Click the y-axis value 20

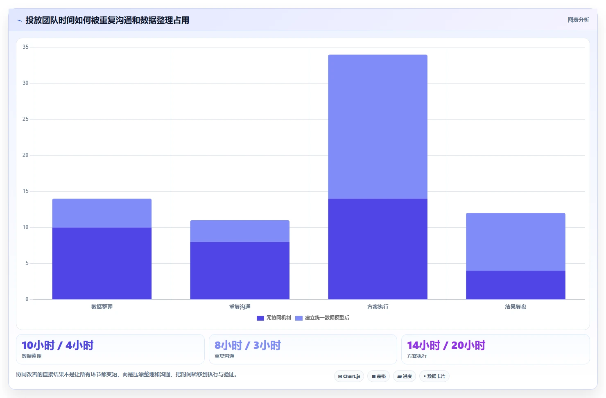[25, 155]
